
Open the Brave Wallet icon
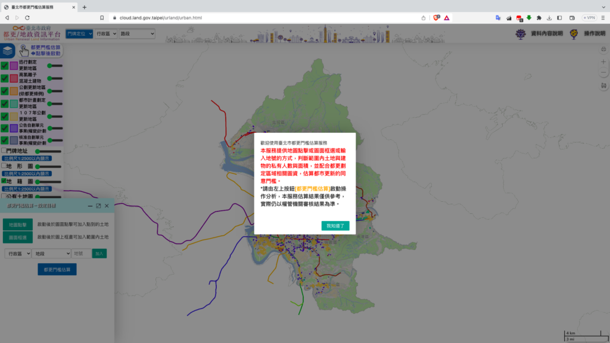pos(572,18)
